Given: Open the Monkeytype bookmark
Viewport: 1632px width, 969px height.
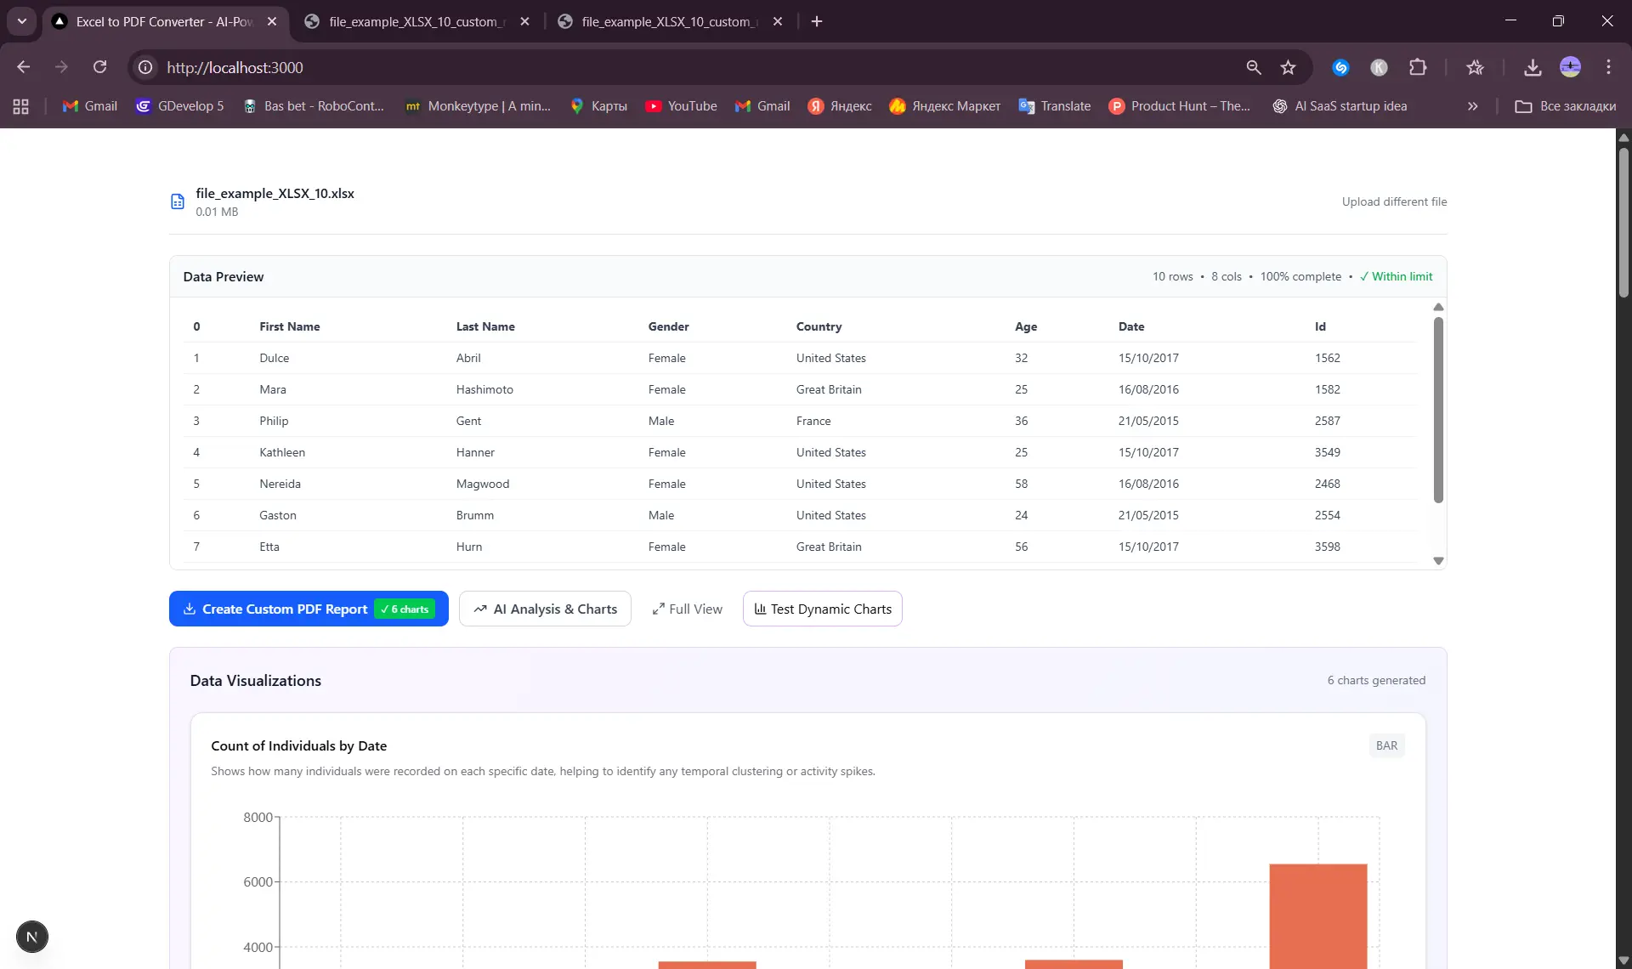Looking at the screenshot, I should (x=478, y=106).
